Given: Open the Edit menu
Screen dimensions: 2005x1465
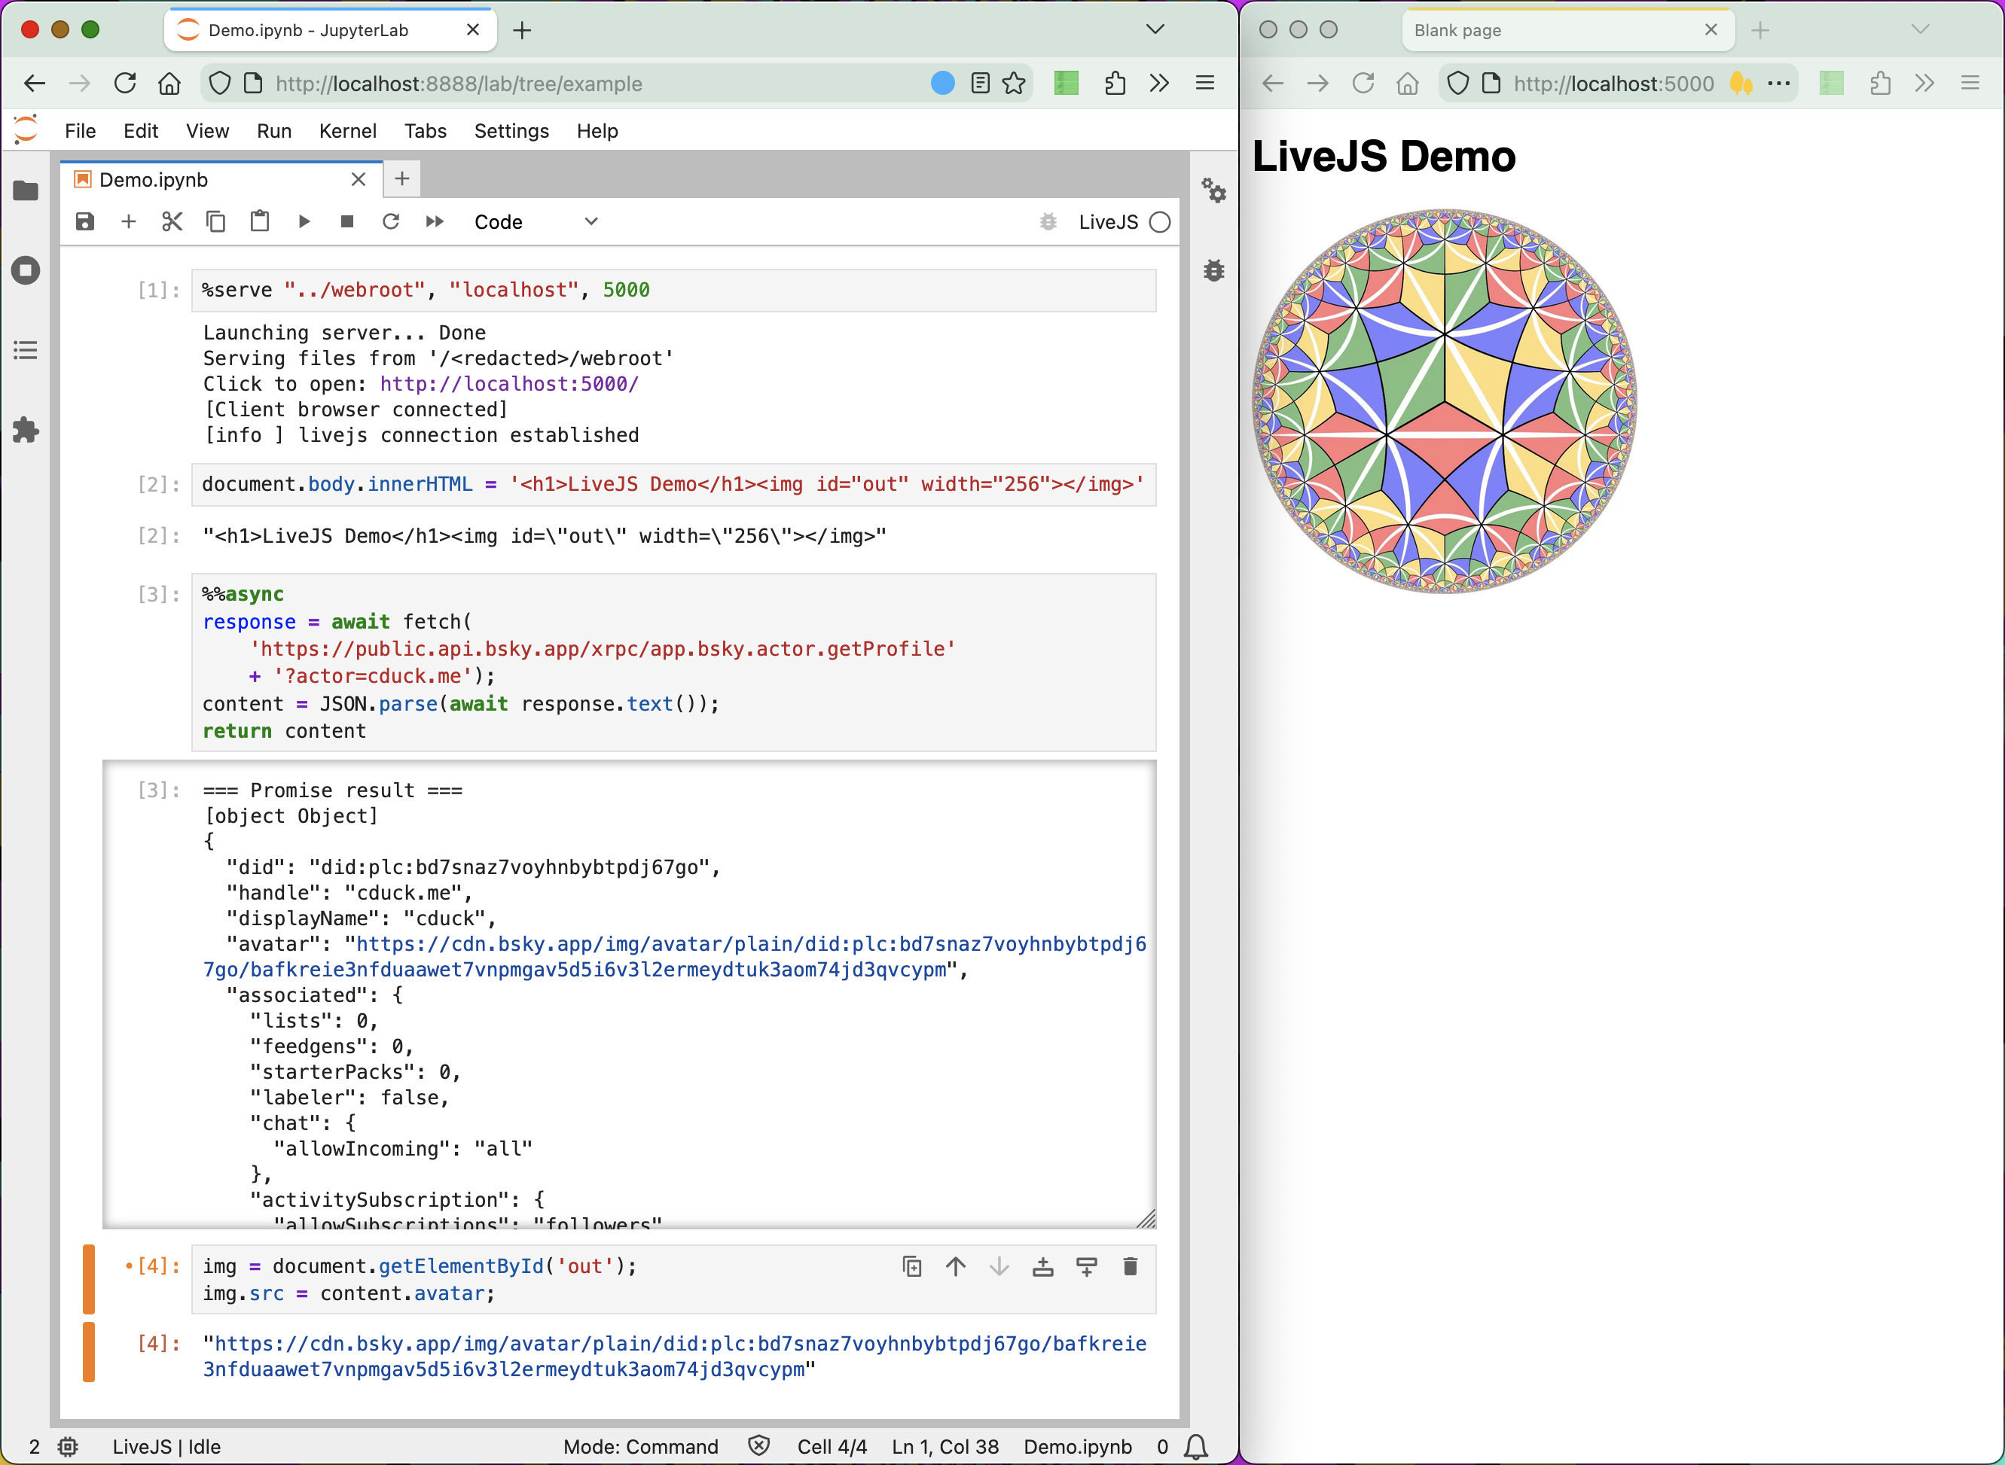Looking at the screenshot, I should (140, 131).
